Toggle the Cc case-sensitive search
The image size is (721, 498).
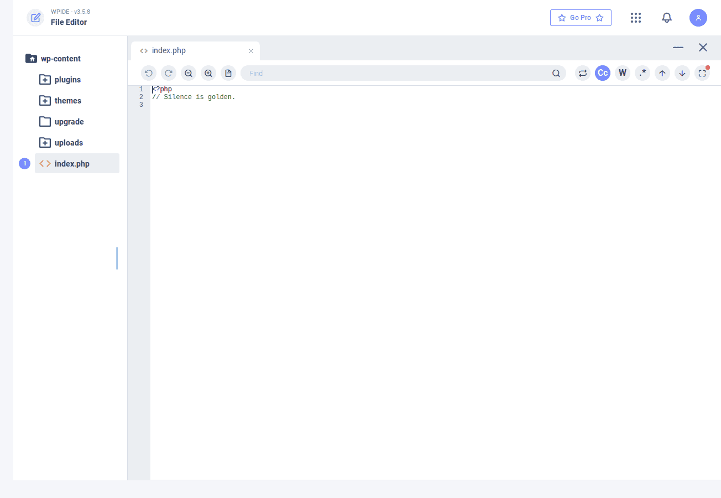tap(603, 73)
